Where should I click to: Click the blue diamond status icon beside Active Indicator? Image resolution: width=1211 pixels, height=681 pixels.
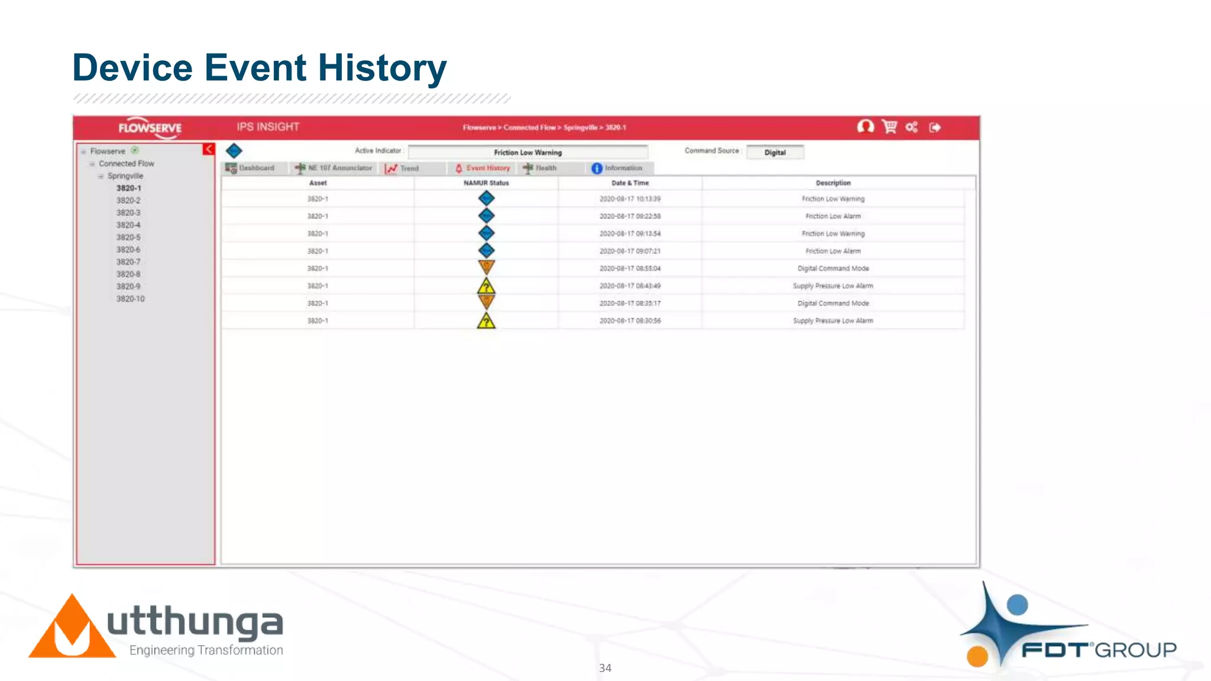[x=234, y=151]
